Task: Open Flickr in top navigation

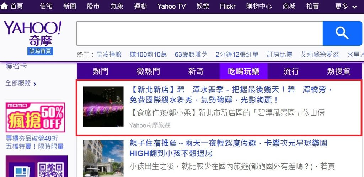Action: (x=228, y=6)
